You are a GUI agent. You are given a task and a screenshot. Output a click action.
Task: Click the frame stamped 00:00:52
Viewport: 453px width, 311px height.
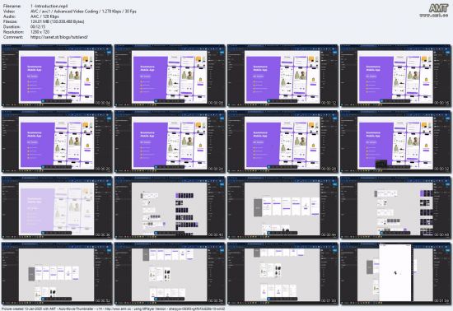pyautogui.click(x=57, y=274)
